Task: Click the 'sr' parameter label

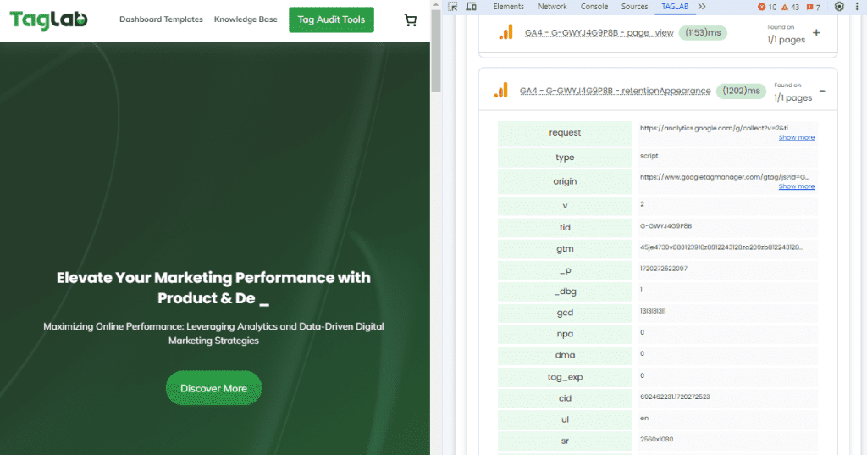Action: click(x=565, y=441)
